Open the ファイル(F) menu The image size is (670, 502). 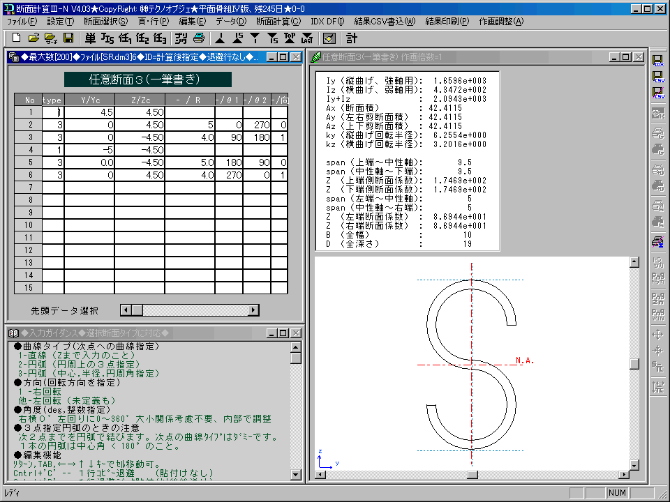point(22,22)
